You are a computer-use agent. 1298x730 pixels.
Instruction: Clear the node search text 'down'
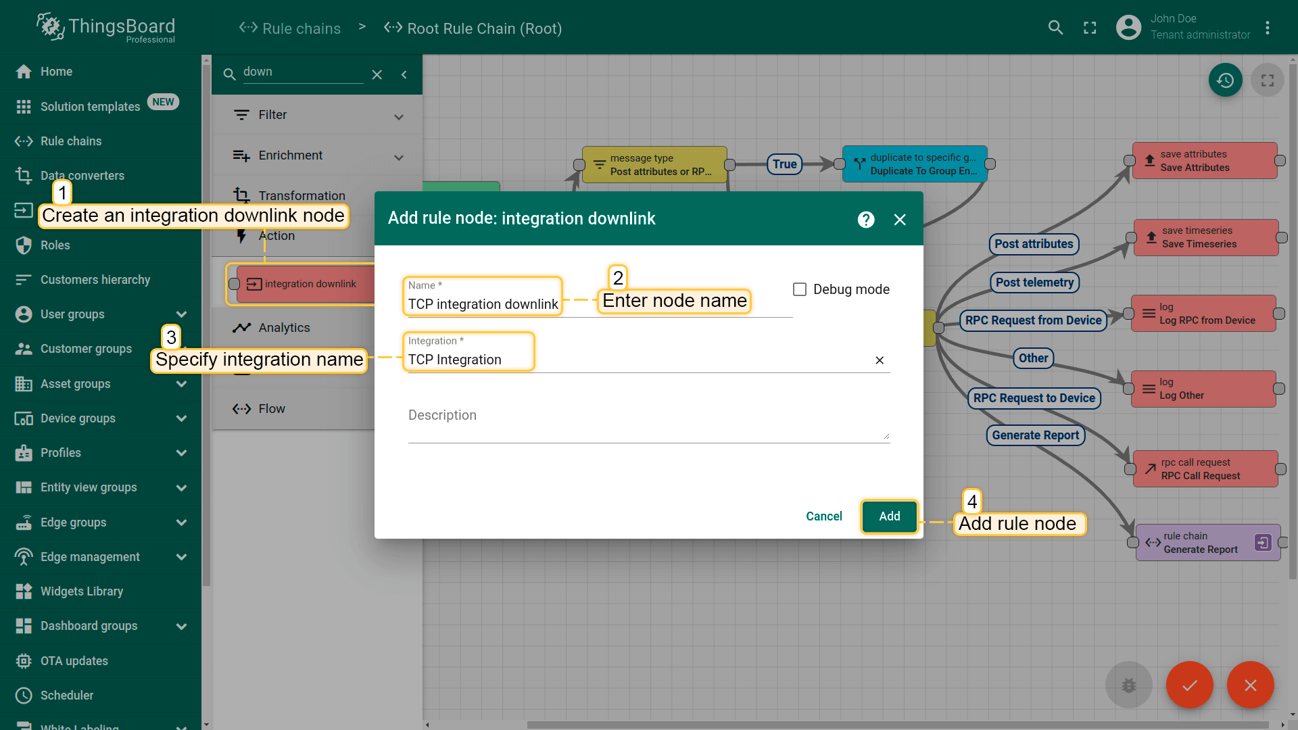click(x=377, y=74)
